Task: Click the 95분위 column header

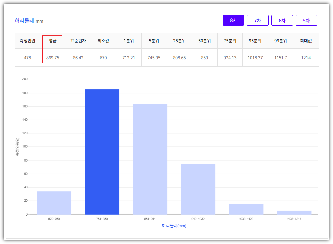Action: [x=255, y=41]
